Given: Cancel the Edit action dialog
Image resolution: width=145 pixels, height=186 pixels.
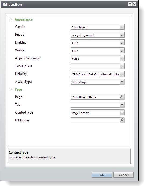Looking at the screenshot, I should (x=124, y=175).
